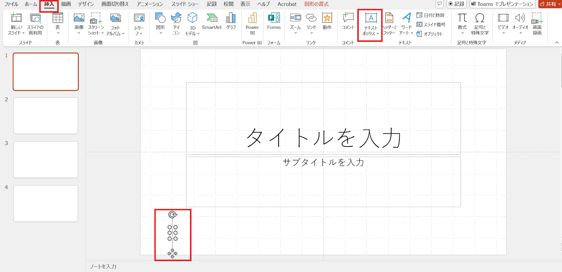The height and width of the screenshot is (272, 562).
Task: Insert a comment with コメント
Action: pyautogui.click(x=348, y=21)
